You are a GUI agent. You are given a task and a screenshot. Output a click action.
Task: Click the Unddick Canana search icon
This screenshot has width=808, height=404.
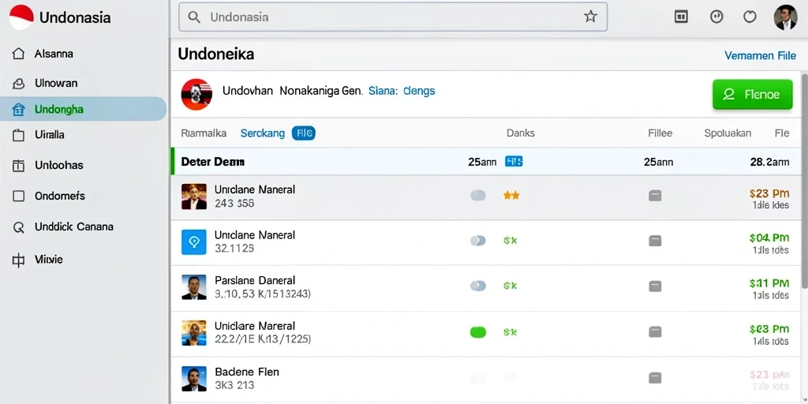pos(18,227)
